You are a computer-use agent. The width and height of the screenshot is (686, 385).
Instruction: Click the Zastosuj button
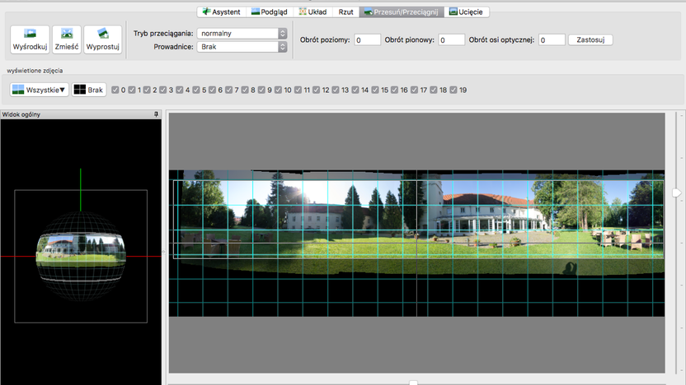(590, 39)
